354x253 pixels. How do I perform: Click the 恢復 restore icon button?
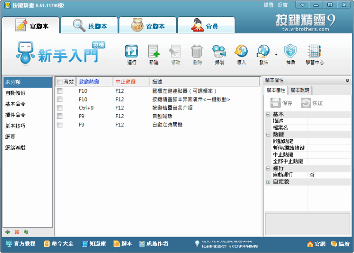(312, 103)
